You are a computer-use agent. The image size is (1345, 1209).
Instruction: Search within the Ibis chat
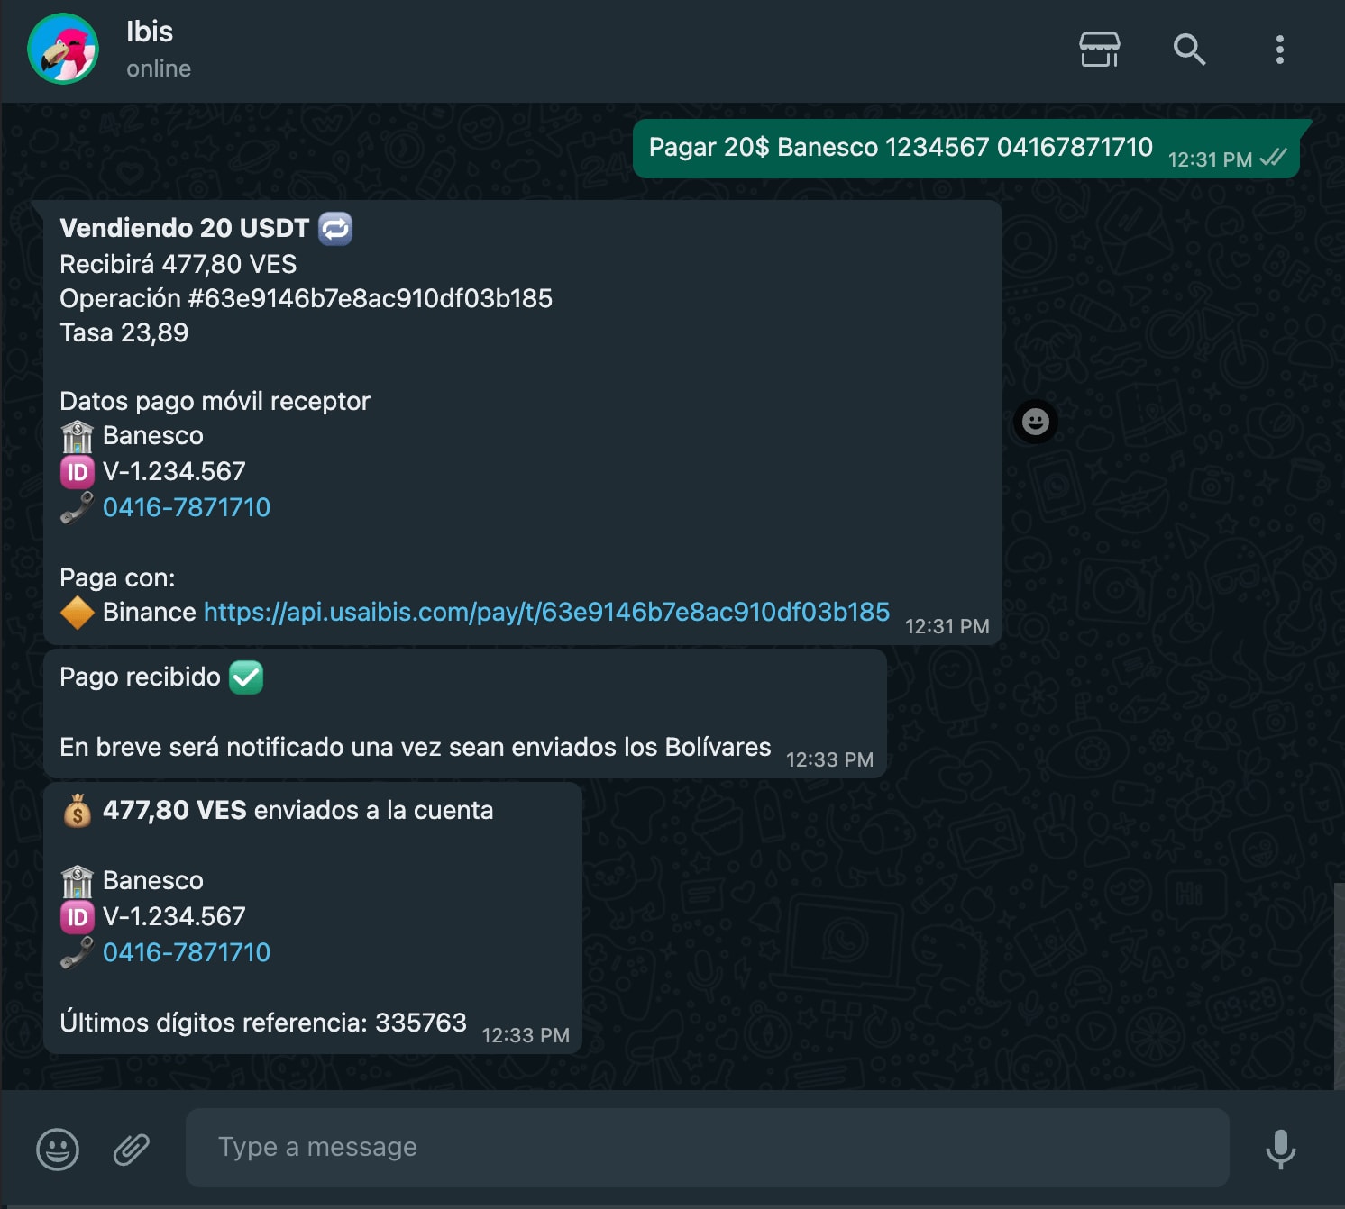click(x=1189, y=49)
